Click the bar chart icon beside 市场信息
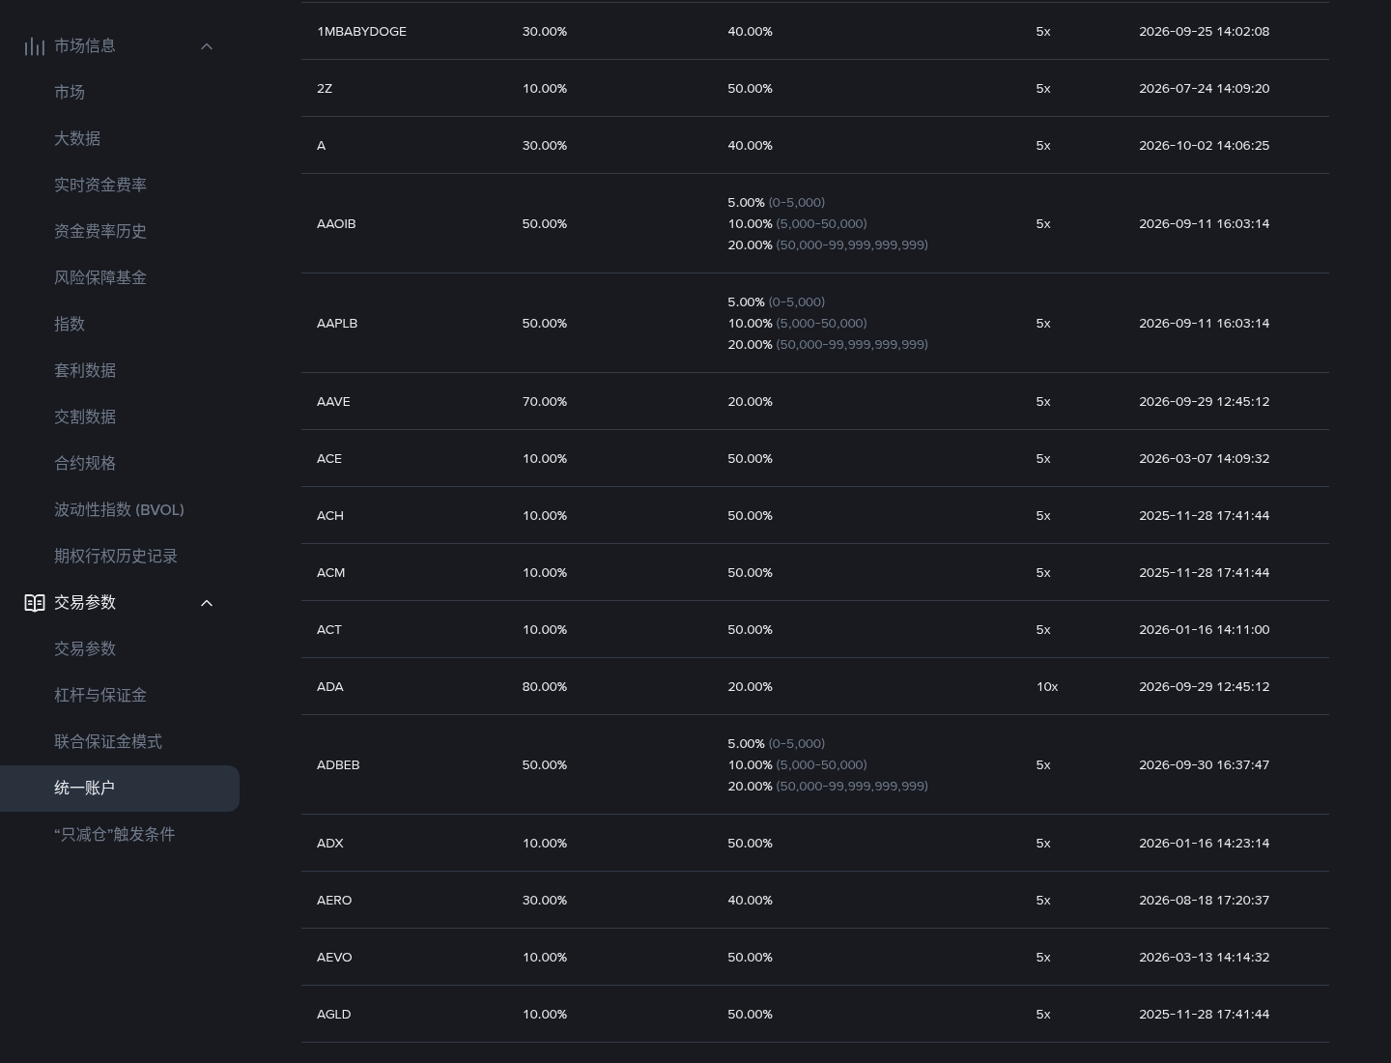 tap(35, 46)
